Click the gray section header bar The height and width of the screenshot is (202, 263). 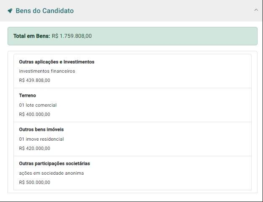(x=131, y=11)
